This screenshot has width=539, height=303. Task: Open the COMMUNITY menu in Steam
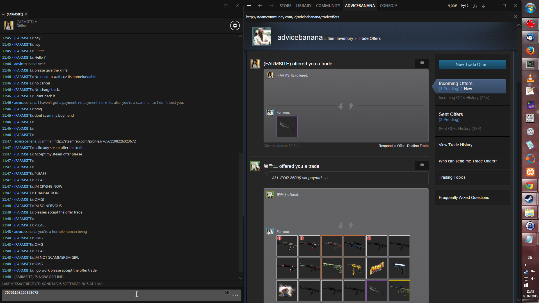click(x=328, y=6)
